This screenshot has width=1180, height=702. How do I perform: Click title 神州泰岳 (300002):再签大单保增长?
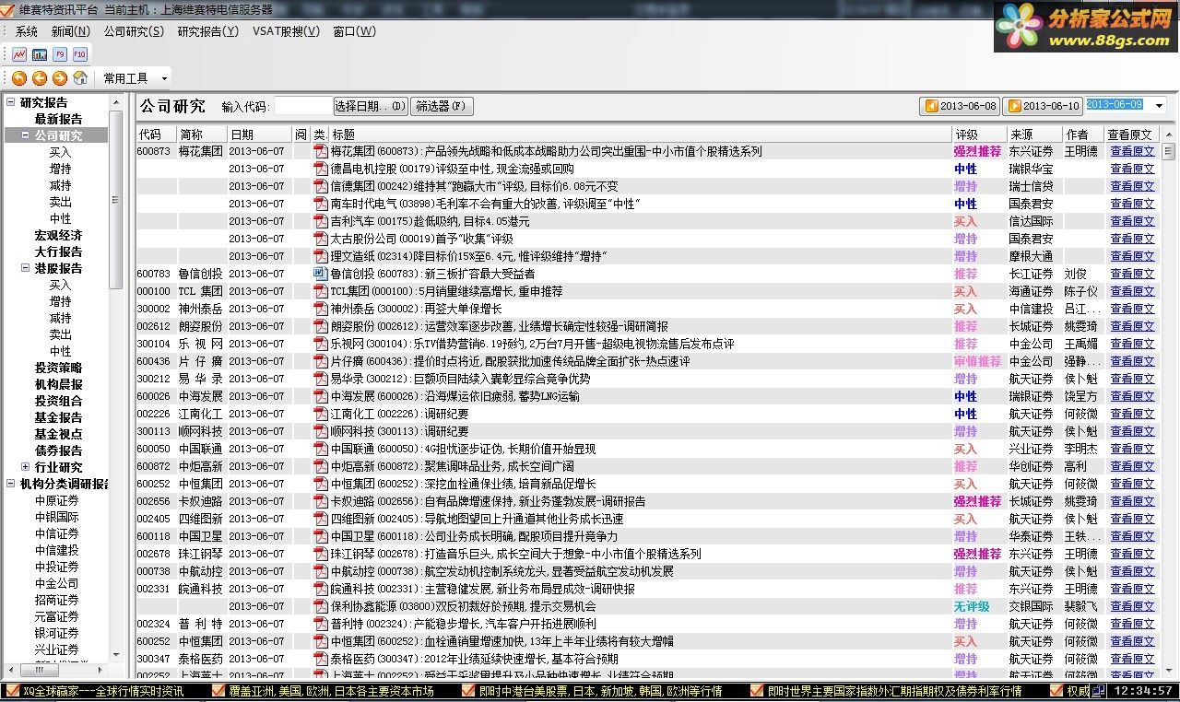[416, 309]
